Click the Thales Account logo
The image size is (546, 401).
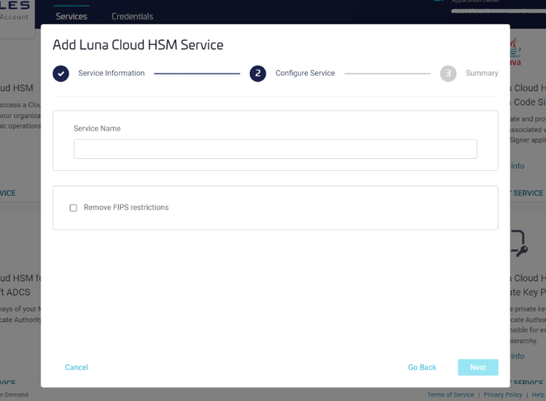pyautogui.click(x=15, y=11)
